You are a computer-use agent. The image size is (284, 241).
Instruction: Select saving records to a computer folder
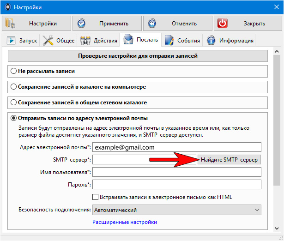(13, 87)
